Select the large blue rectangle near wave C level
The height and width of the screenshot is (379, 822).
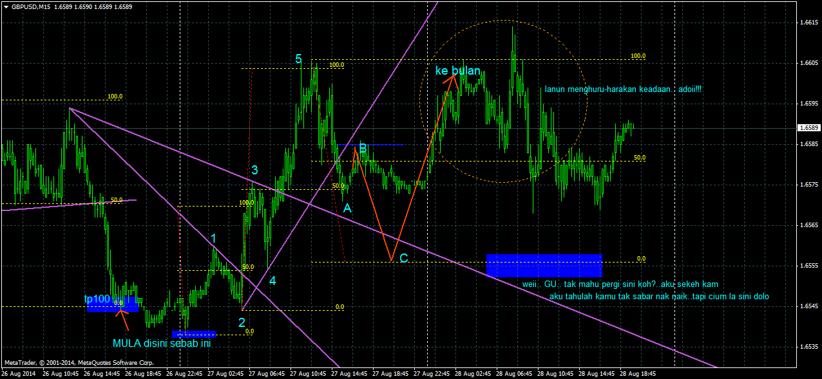pyautogui.click(x=544, y=266)
